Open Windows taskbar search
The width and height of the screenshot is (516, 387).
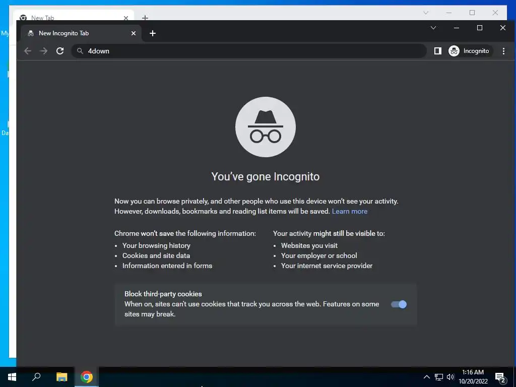click(x=36, y=377)
